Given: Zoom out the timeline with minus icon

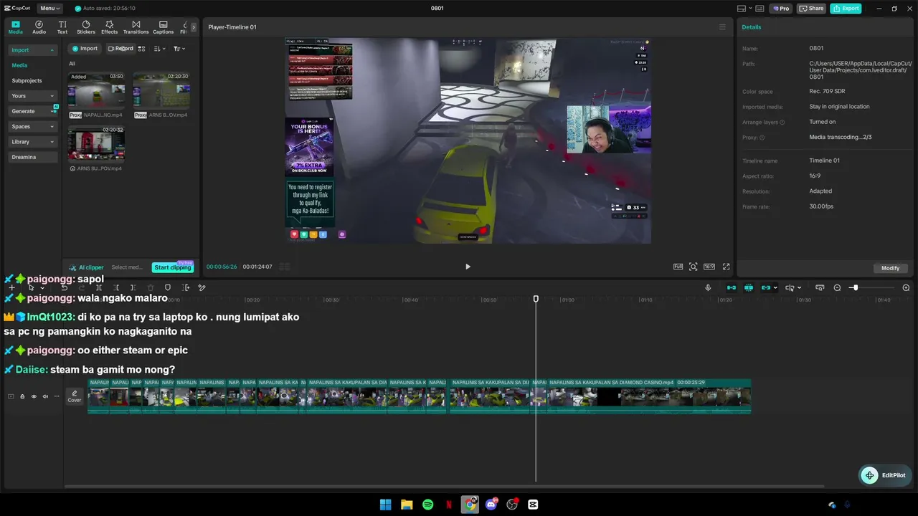Looking at the screenshot, I should coord(837,287).
